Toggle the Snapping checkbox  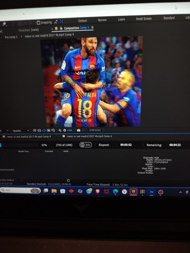[x=38, y=22]
